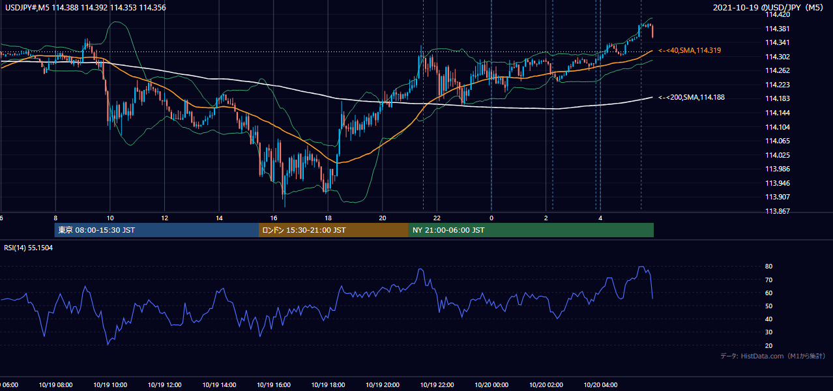
Task: Click the 10/19 22:00 bottom time label
Action: point(437,385)
